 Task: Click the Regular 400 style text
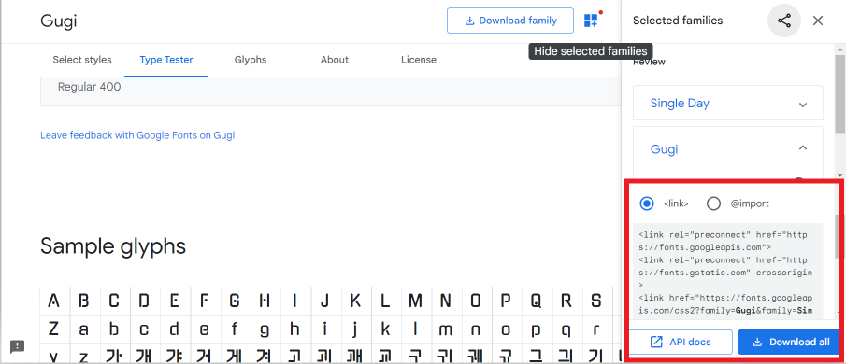pos(89,87)
